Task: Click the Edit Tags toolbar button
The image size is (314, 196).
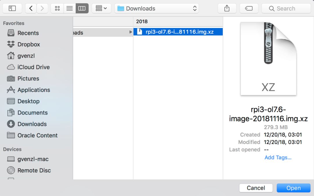Action: 249,8
